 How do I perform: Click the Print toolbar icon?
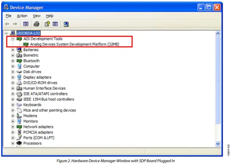click(x=36, y=24)
